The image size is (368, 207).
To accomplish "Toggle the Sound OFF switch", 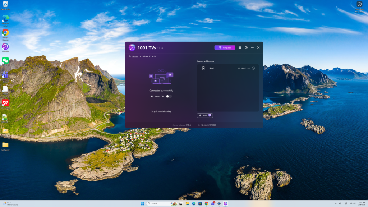I will [169, 96].
